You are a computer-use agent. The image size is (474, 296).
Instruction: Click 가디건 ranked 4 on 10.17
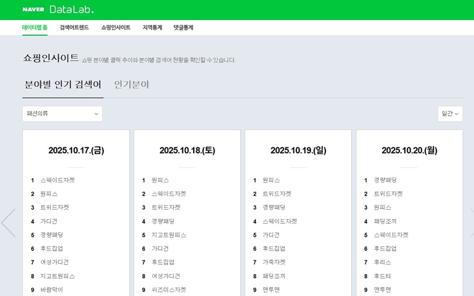pos(49,221)
